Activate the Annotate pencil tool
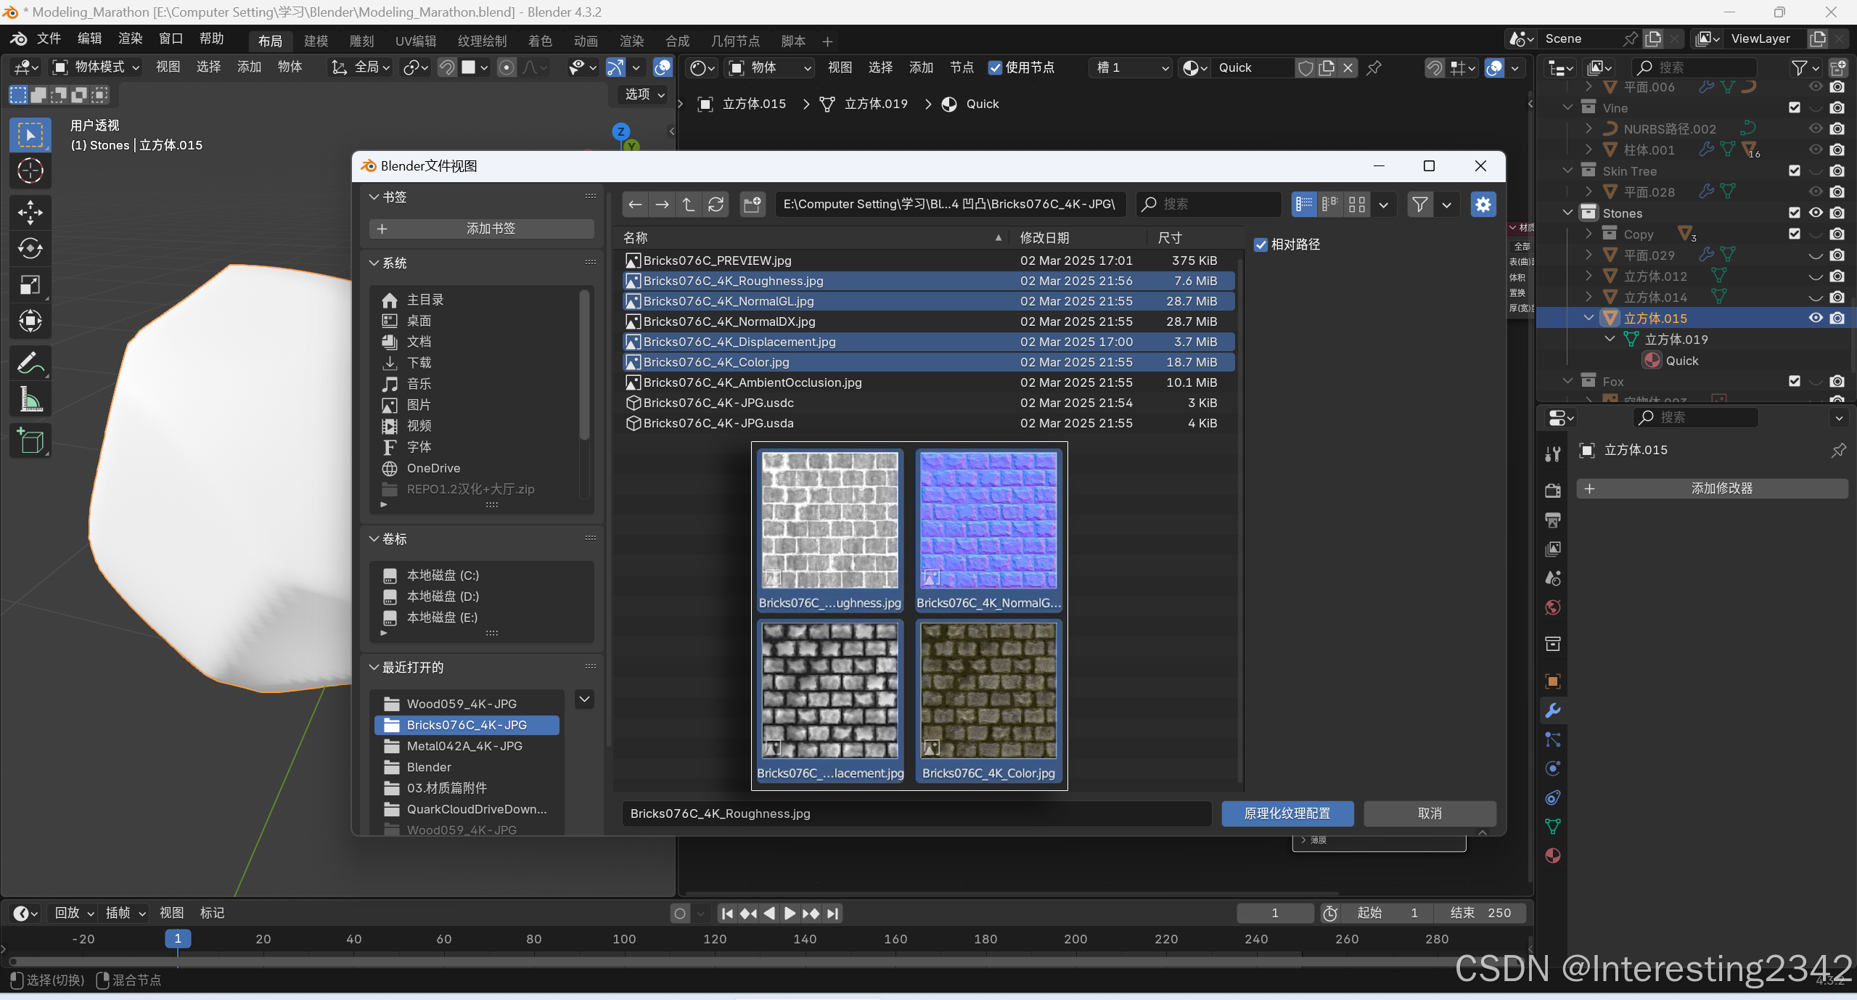 (30, 363)
